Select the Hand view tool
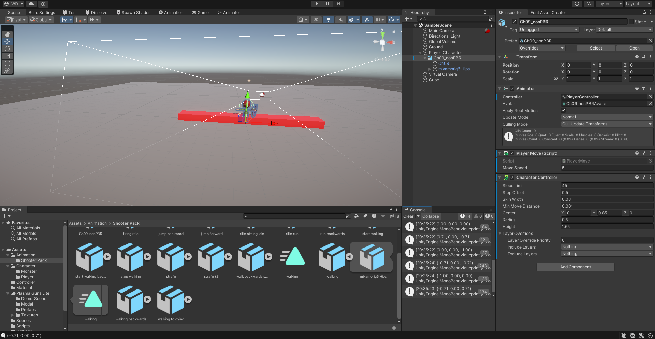655x339 pixels. pyautogui.click(x=7, y=34)
